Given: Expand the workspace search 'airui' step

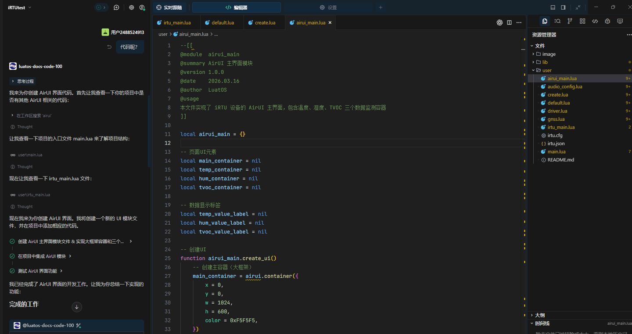Looking at the screenshot, I should pyautogui.click(x=31, y=115).
